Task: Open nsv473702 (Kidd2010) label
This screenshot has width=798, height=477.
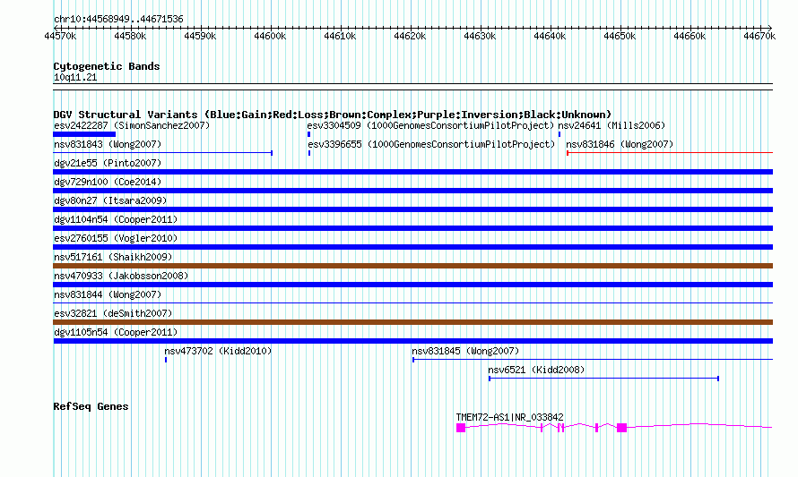Action: [218, 351]
